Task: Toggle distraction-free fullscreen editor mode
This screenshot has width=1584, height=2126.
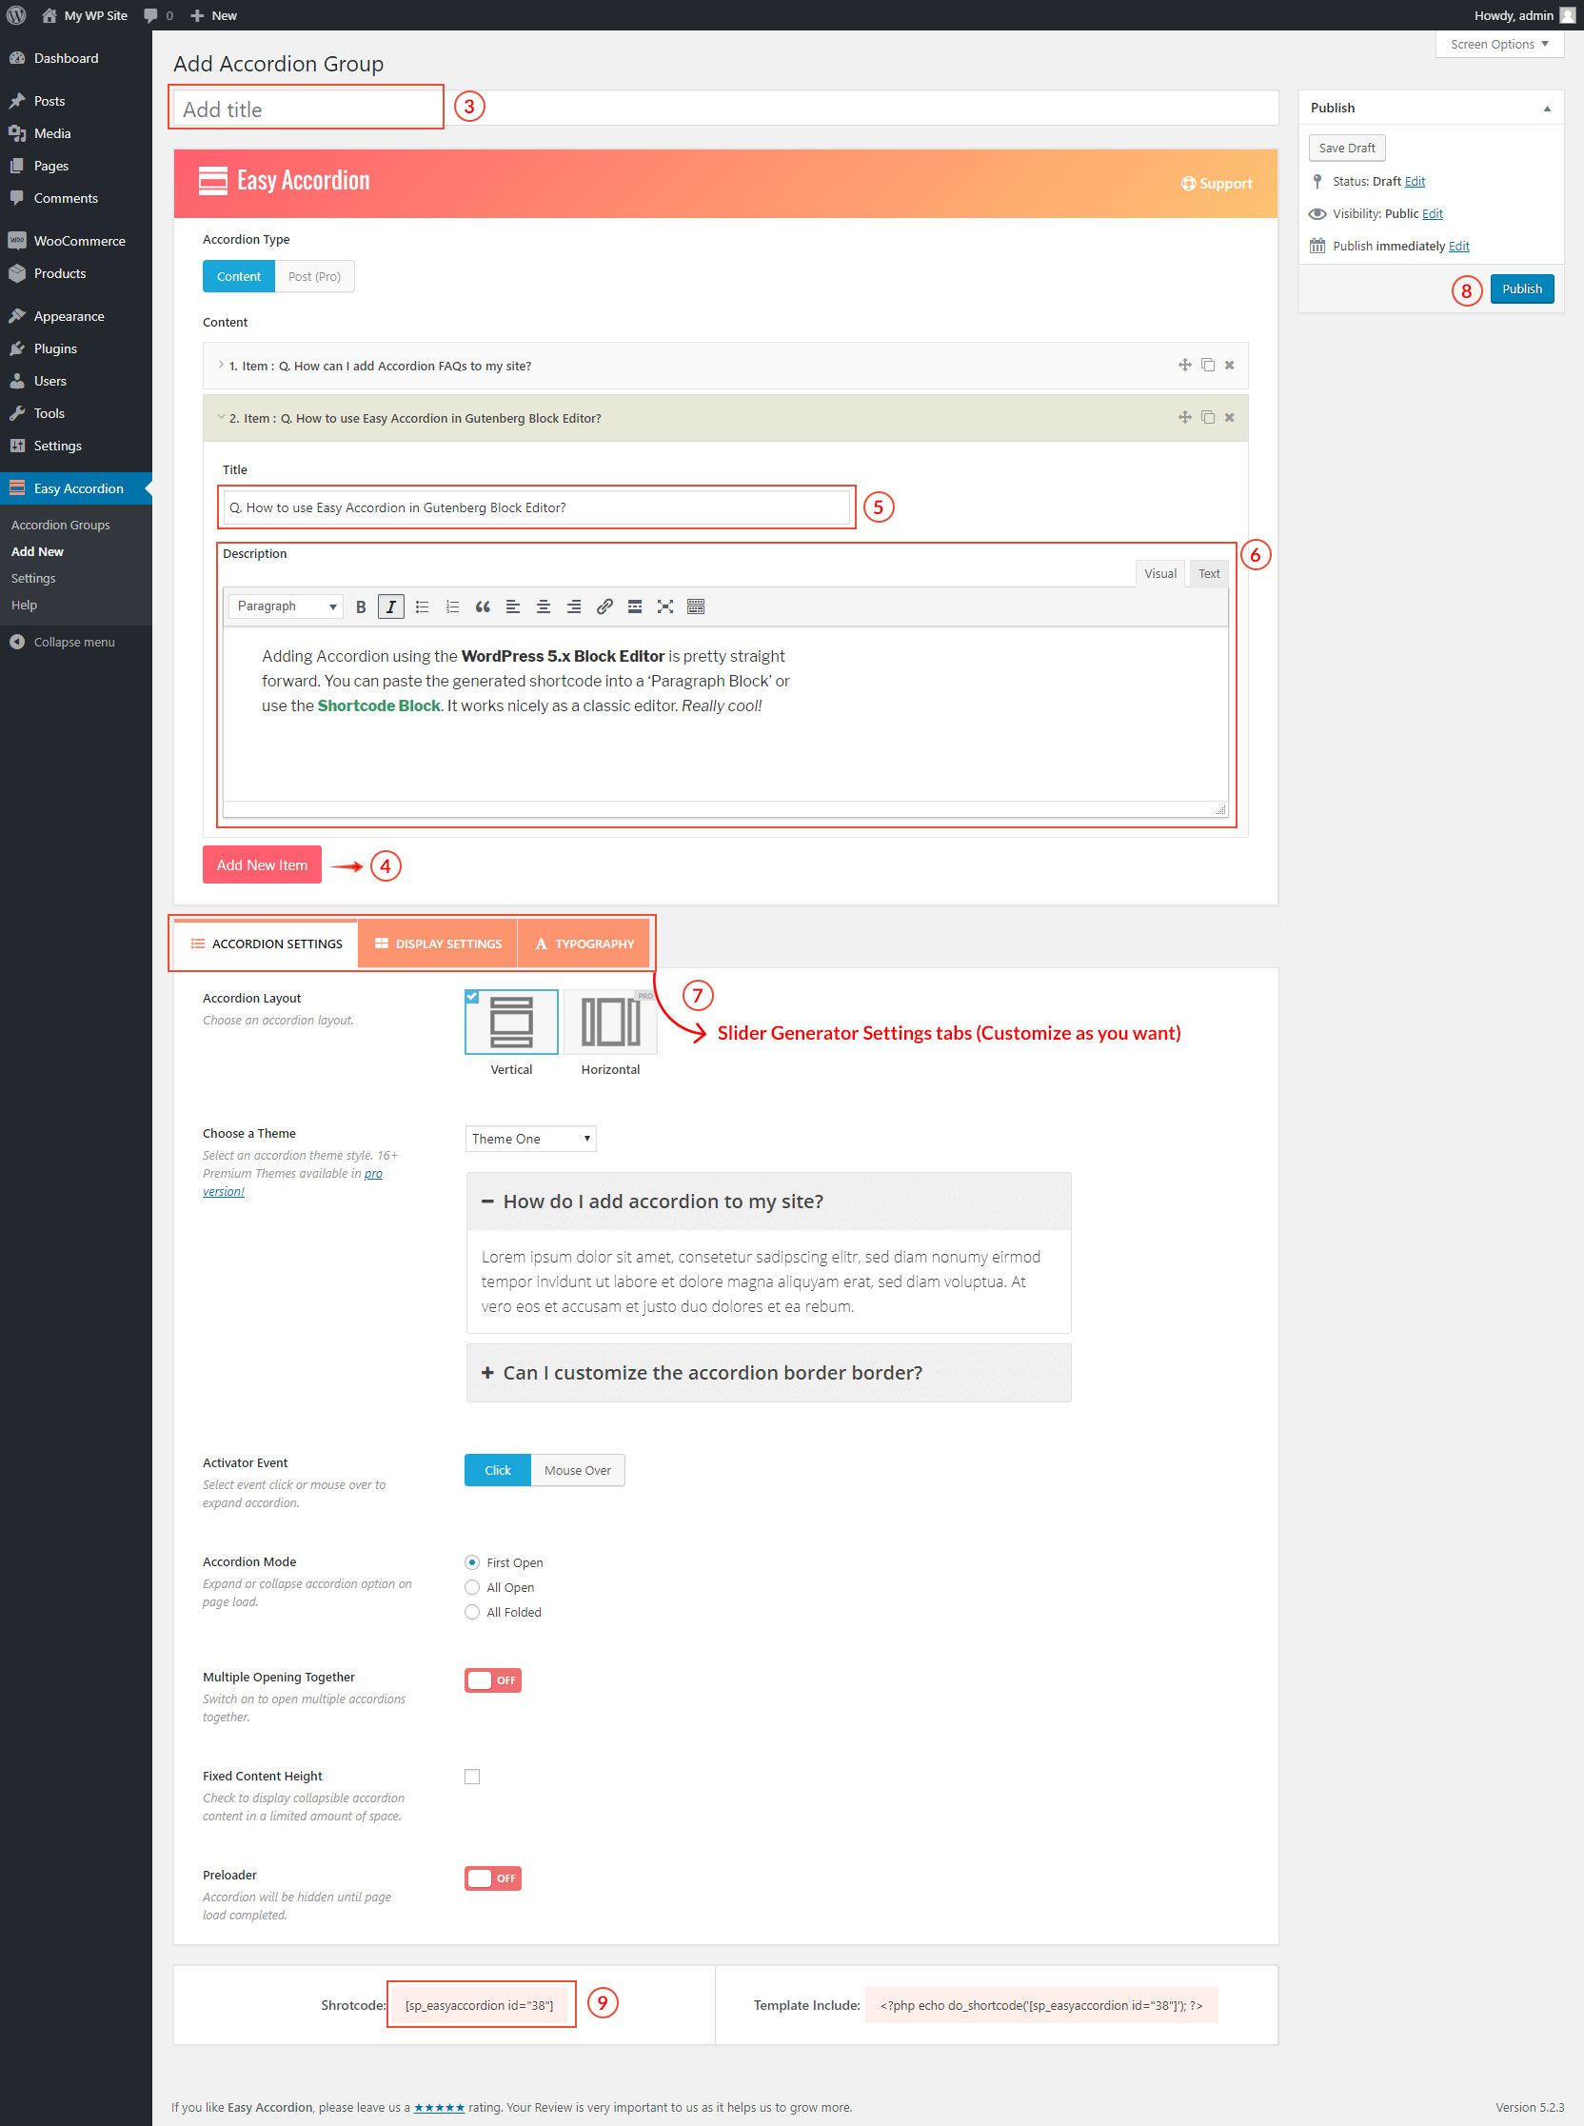Action: (x=665, y=606)
